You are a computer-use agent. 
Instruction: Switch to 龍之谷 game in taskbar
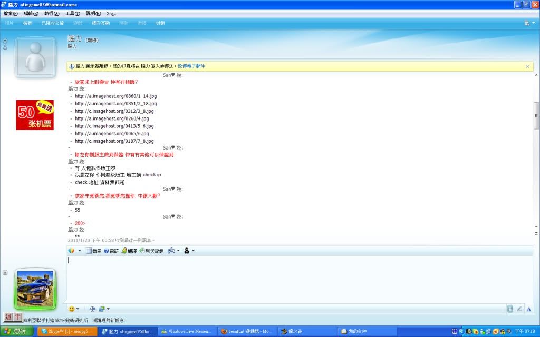point(307,332)
